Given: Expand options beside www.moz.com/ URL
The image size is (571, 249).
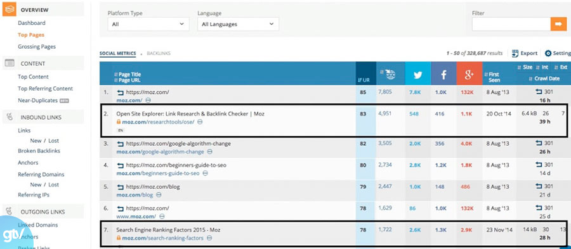Looking at the screenshot, I should tap(162, 216).
